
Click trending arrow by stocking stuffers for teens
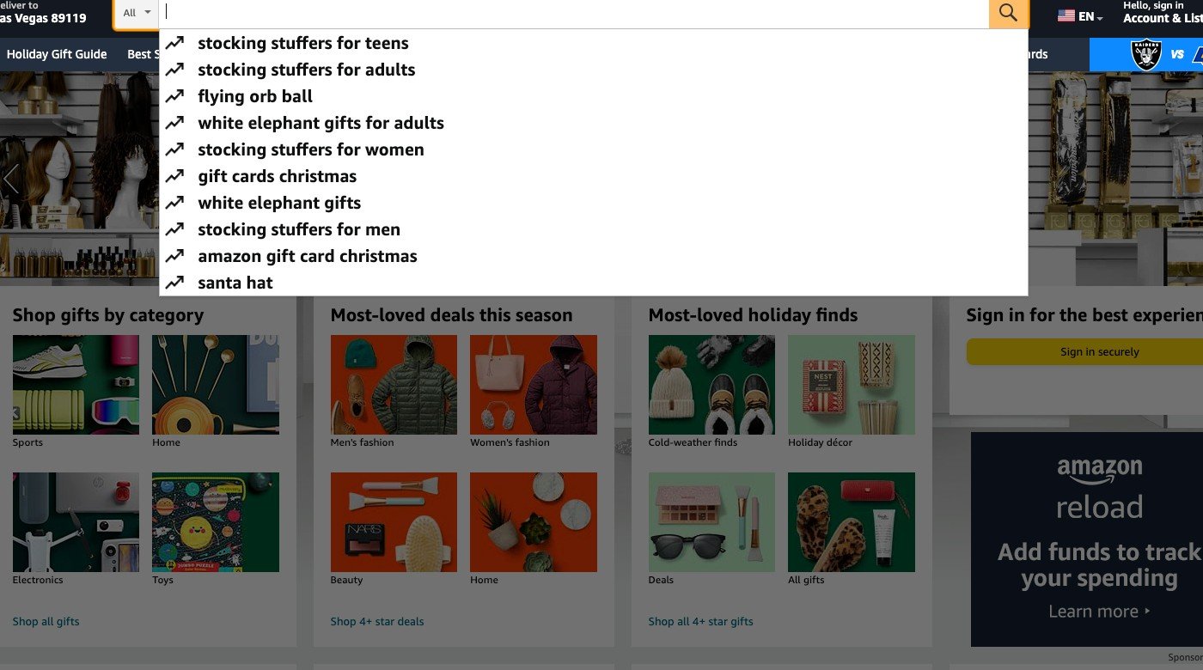click(175, 43)
